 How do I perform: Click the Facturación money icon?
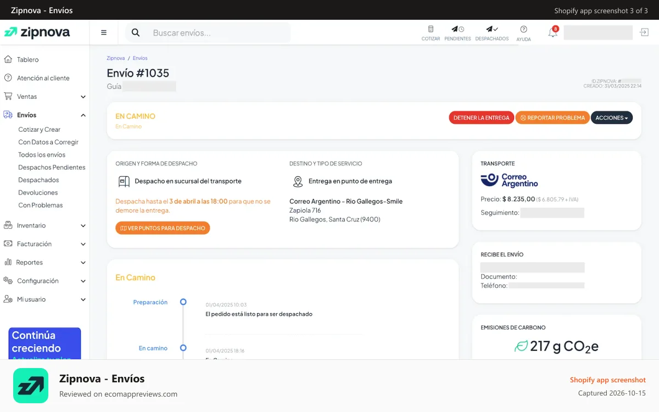[x=8, y=244]
